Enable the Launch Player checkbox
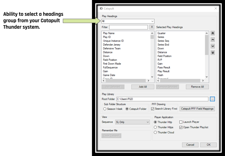Viewport: 225px width, 156px height. pos(189,122)
